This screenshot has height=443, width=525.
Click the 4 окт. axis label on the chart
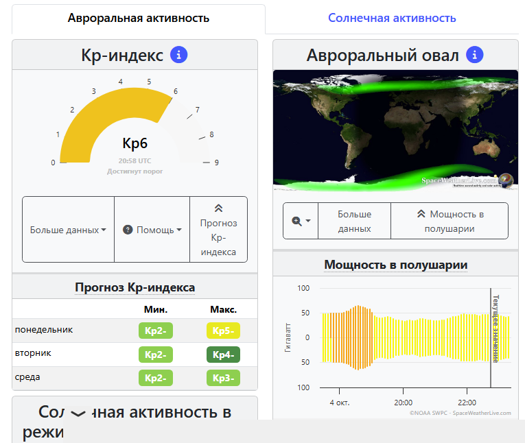(x=340, y=403)
